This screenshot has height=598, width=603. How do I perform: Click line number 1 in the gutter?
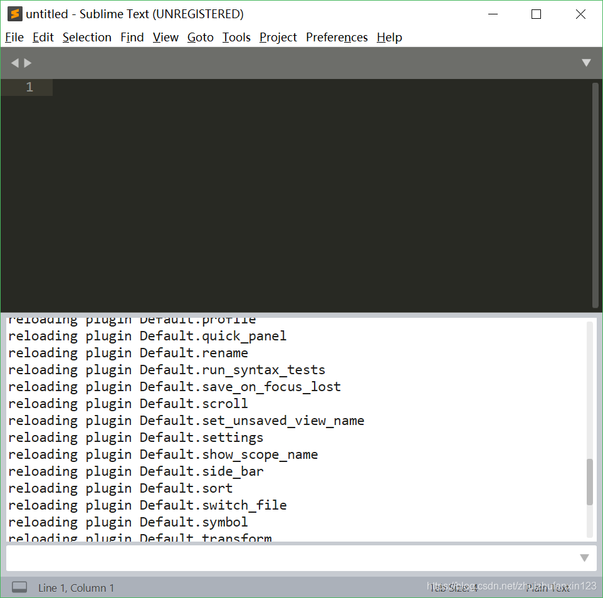29,87
